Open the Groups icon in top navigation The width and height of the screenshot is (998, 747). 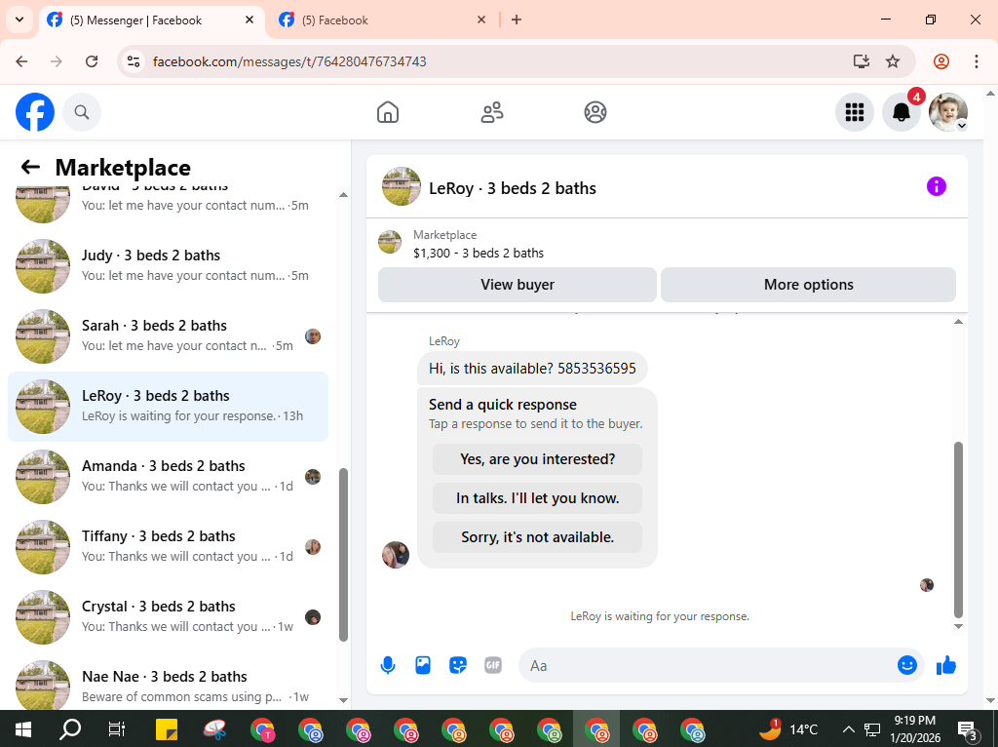[595, 112]
